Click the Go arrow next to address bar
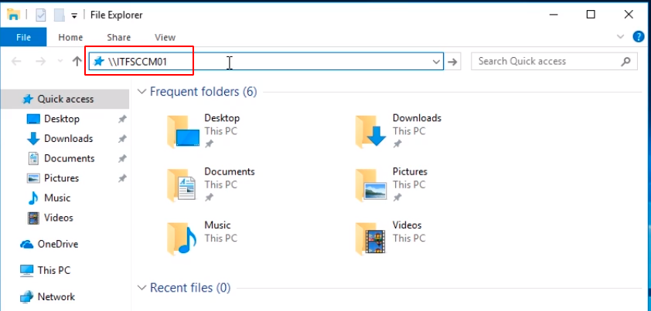The width and height of the screenshot is (651, 311). [454, 62]
